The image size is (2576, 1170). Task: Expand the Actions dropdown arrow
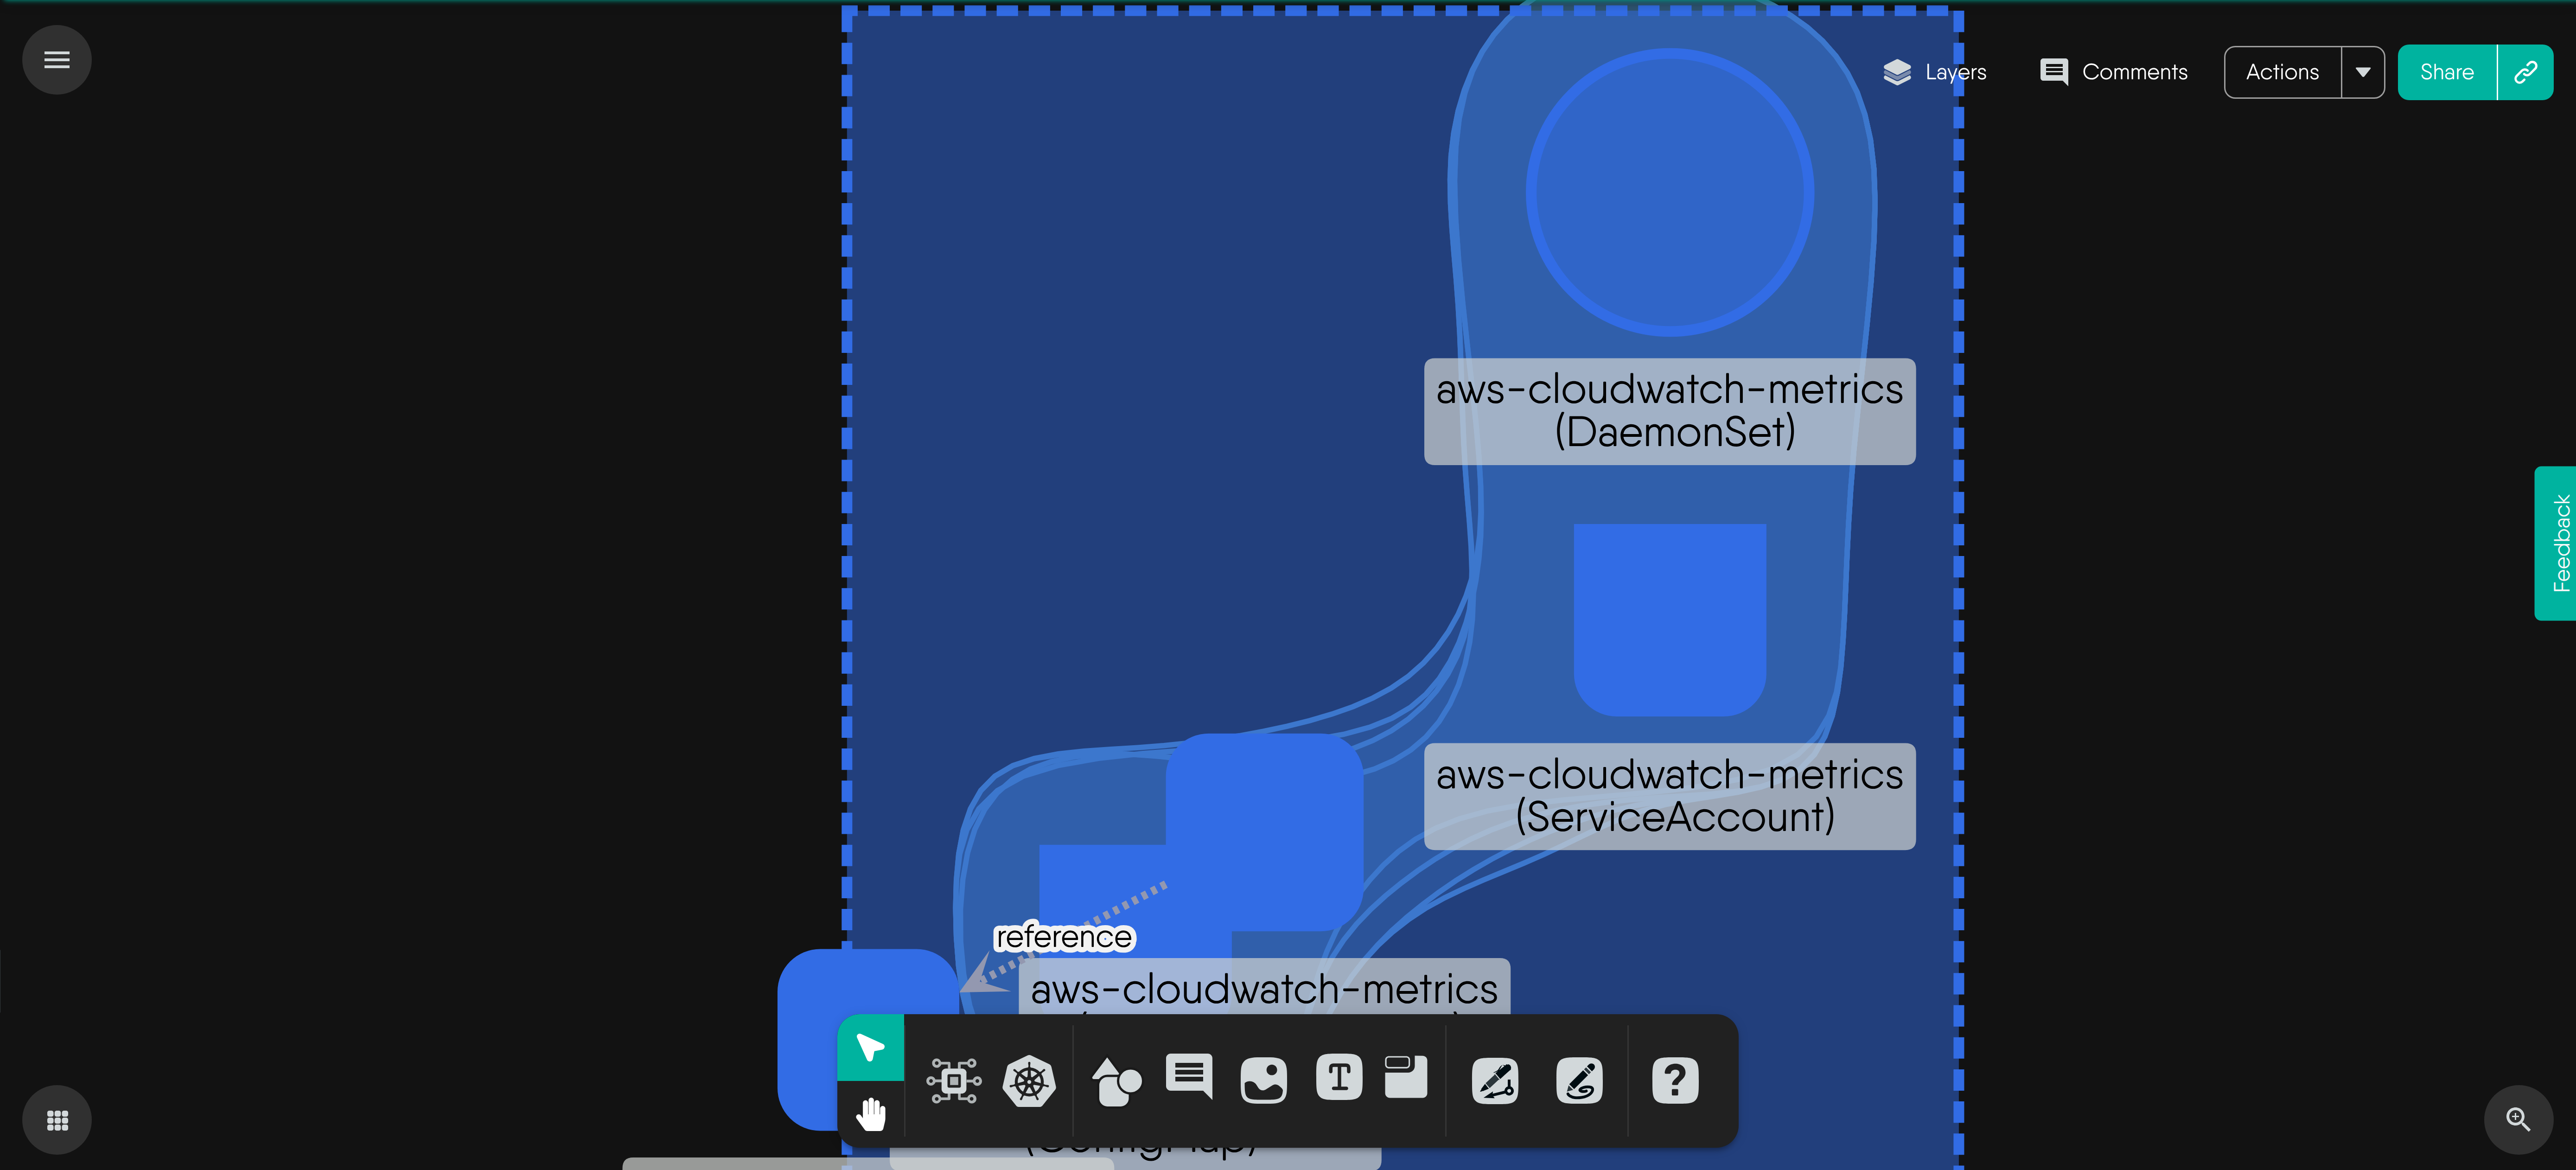coord(2363,72)
